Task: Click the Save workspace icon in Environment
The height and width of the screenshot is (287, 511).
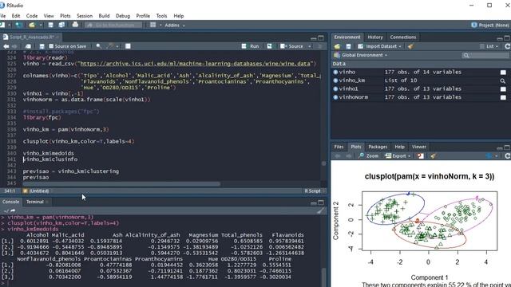Action: [x=348, y=46]
